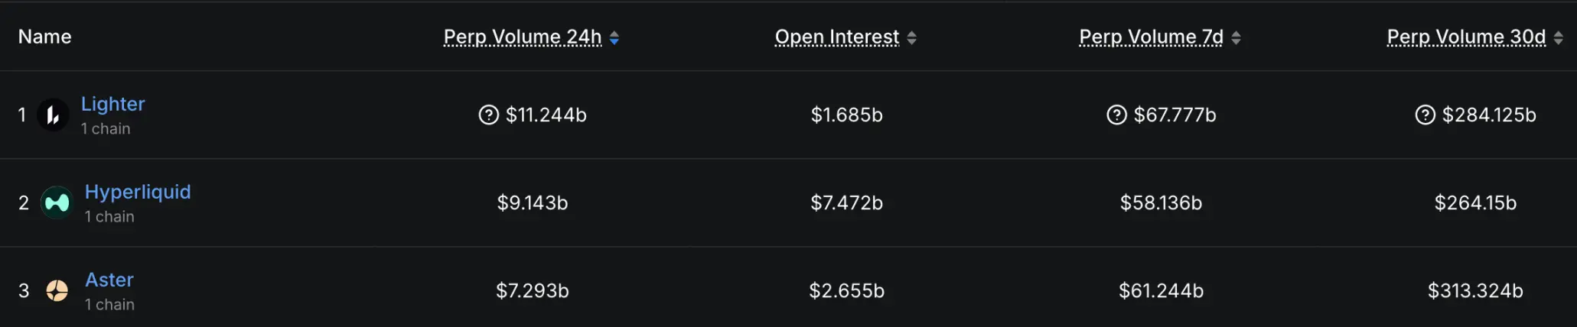Screen dimensions: 1577x327
Task: Click Hyperliquid's $7.472b open interest value
Action: coord(846,202)
